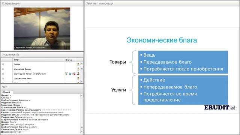Viewport: 240px width, 135px height.
Task: Click Диана's chat message солнечная
Action: pos(15,132)
